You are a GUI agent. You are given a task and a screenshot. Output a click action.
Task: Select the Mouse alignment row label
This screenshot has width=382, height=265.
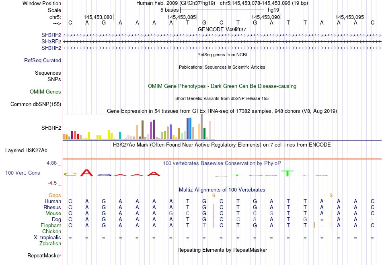53,214
